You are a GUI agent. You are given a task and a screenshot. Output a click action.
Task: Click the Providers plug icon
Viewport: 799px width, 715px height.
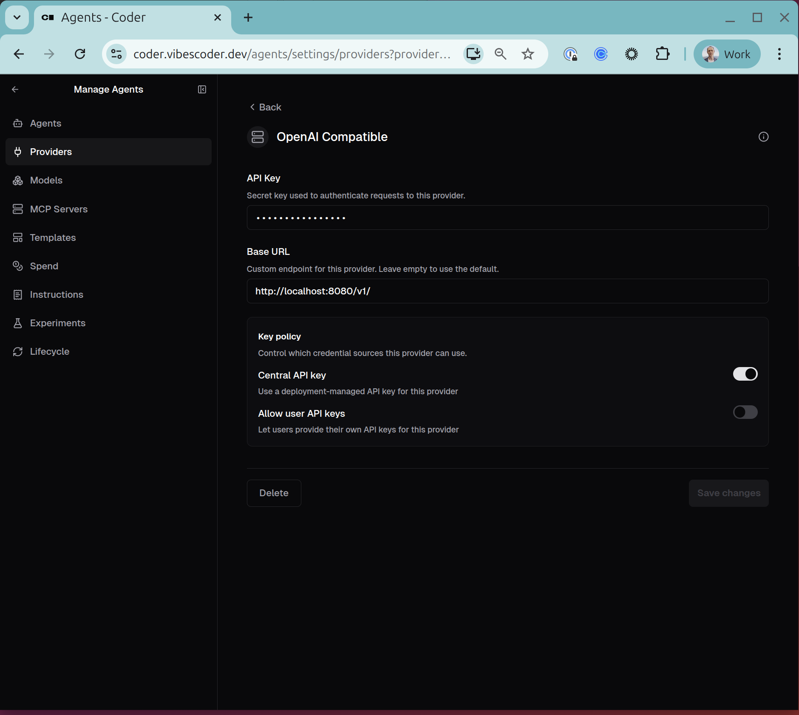click(x=18, y=152)
